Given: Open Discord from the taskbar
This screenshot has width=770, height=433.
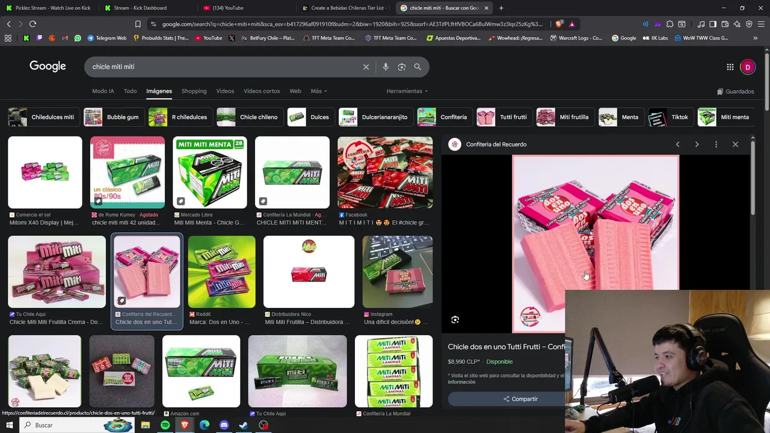Looking at the screenshot, I should tap(224, 425).
